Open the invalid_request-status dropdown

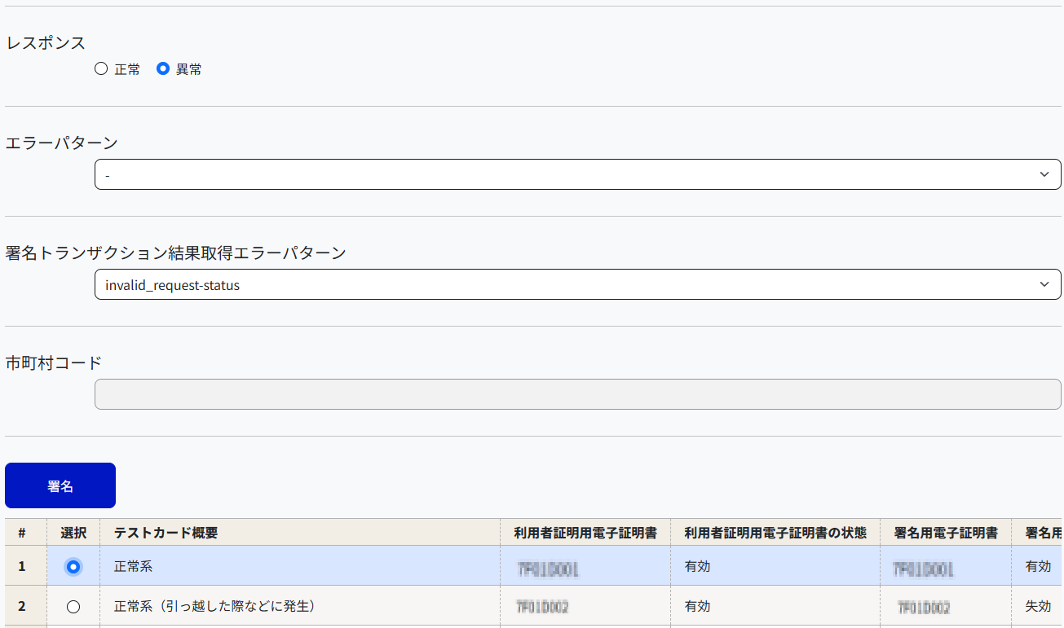tap(578, 284)
